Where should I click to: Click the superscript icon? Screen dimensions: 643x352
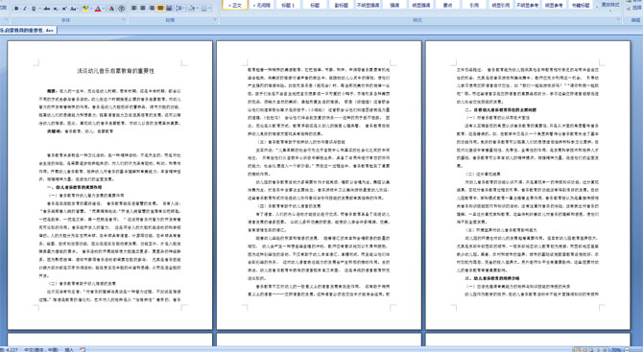click(x=64, y=9)
